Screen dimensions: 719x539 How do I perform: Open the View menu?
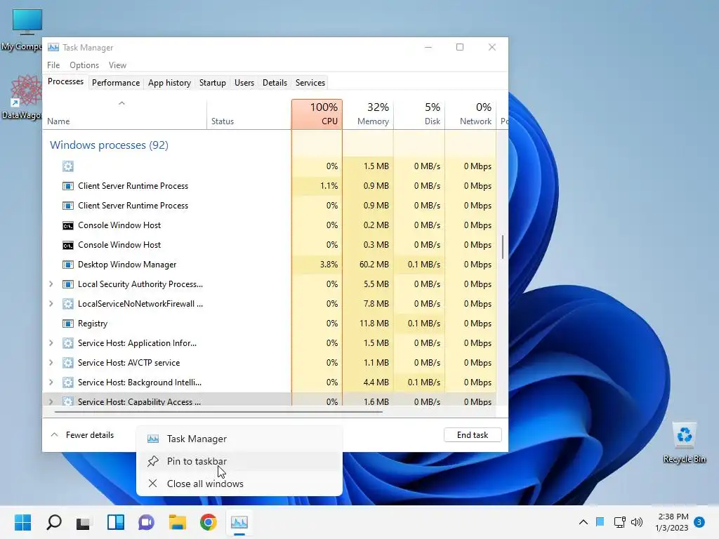117,65
